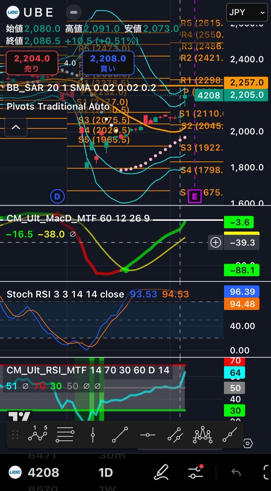This screenshot has width=271, height=491.
Task: Pick the trend line drawing tool
Action: click(x=120, y=435)
